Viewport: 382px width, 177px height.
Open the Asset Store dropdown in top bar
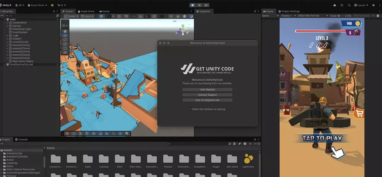(37, 5)
